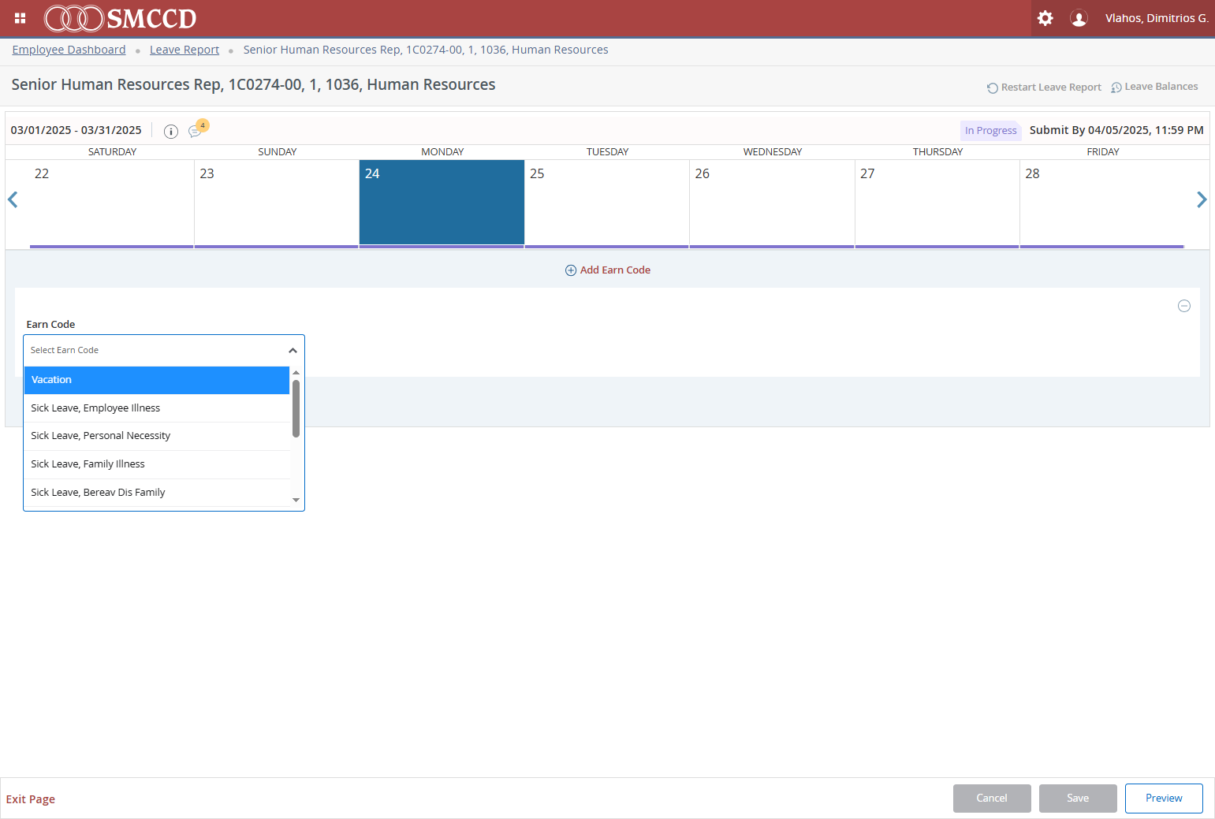Choose Vacation from earn code list
The width and height of the screenshot is (1215, 819).
[x=157, y=380]
